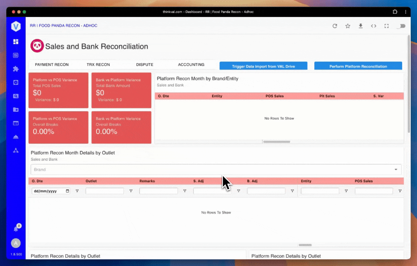Focus the POS Sales filter field in outlet table
This screenshot has height=266, width=417.
[374, 191]
